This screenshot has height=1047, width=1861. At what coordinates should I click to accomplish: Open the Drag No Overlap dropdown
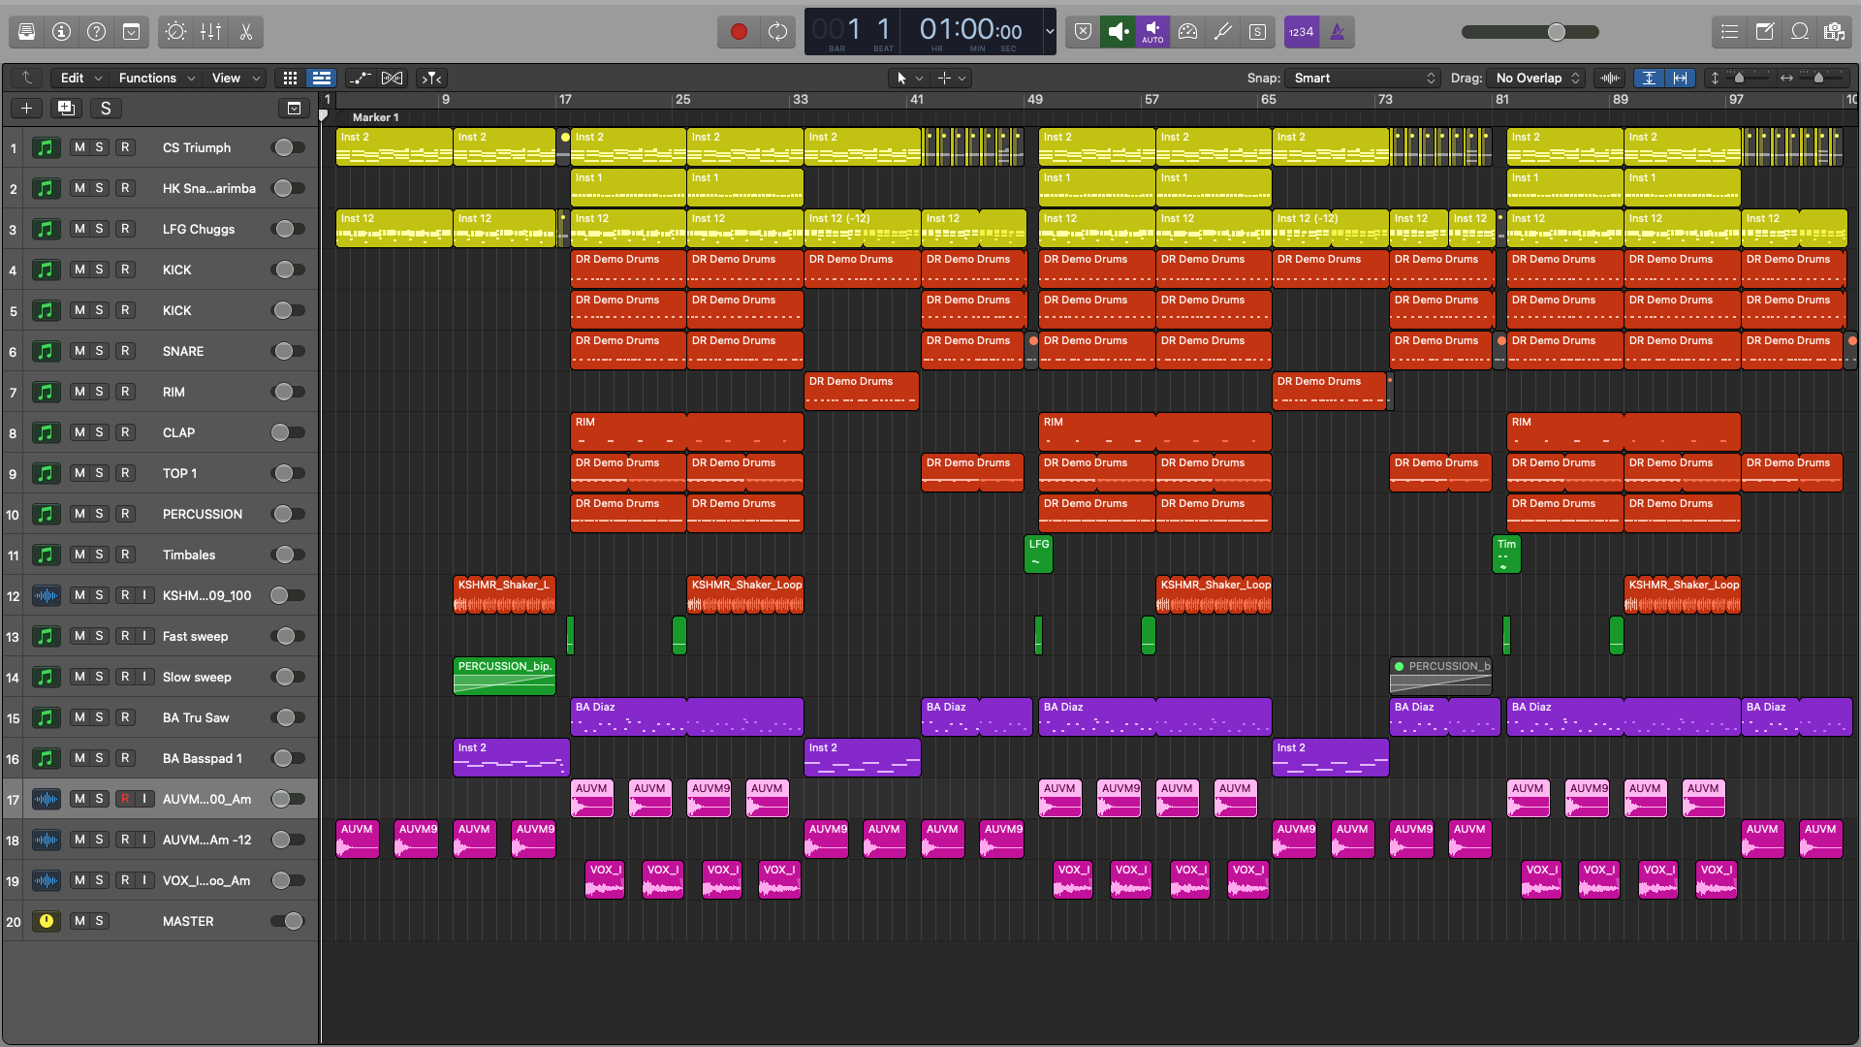coord(1537,78)
